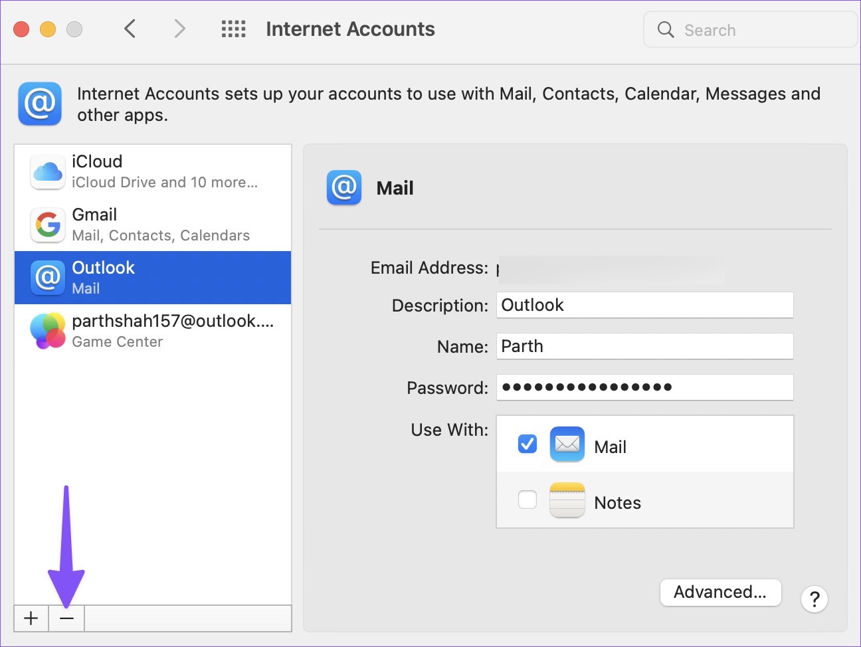This screenshot has height=647, width=861.
Task: Select the Gmail account row
Action: point(153,225)
